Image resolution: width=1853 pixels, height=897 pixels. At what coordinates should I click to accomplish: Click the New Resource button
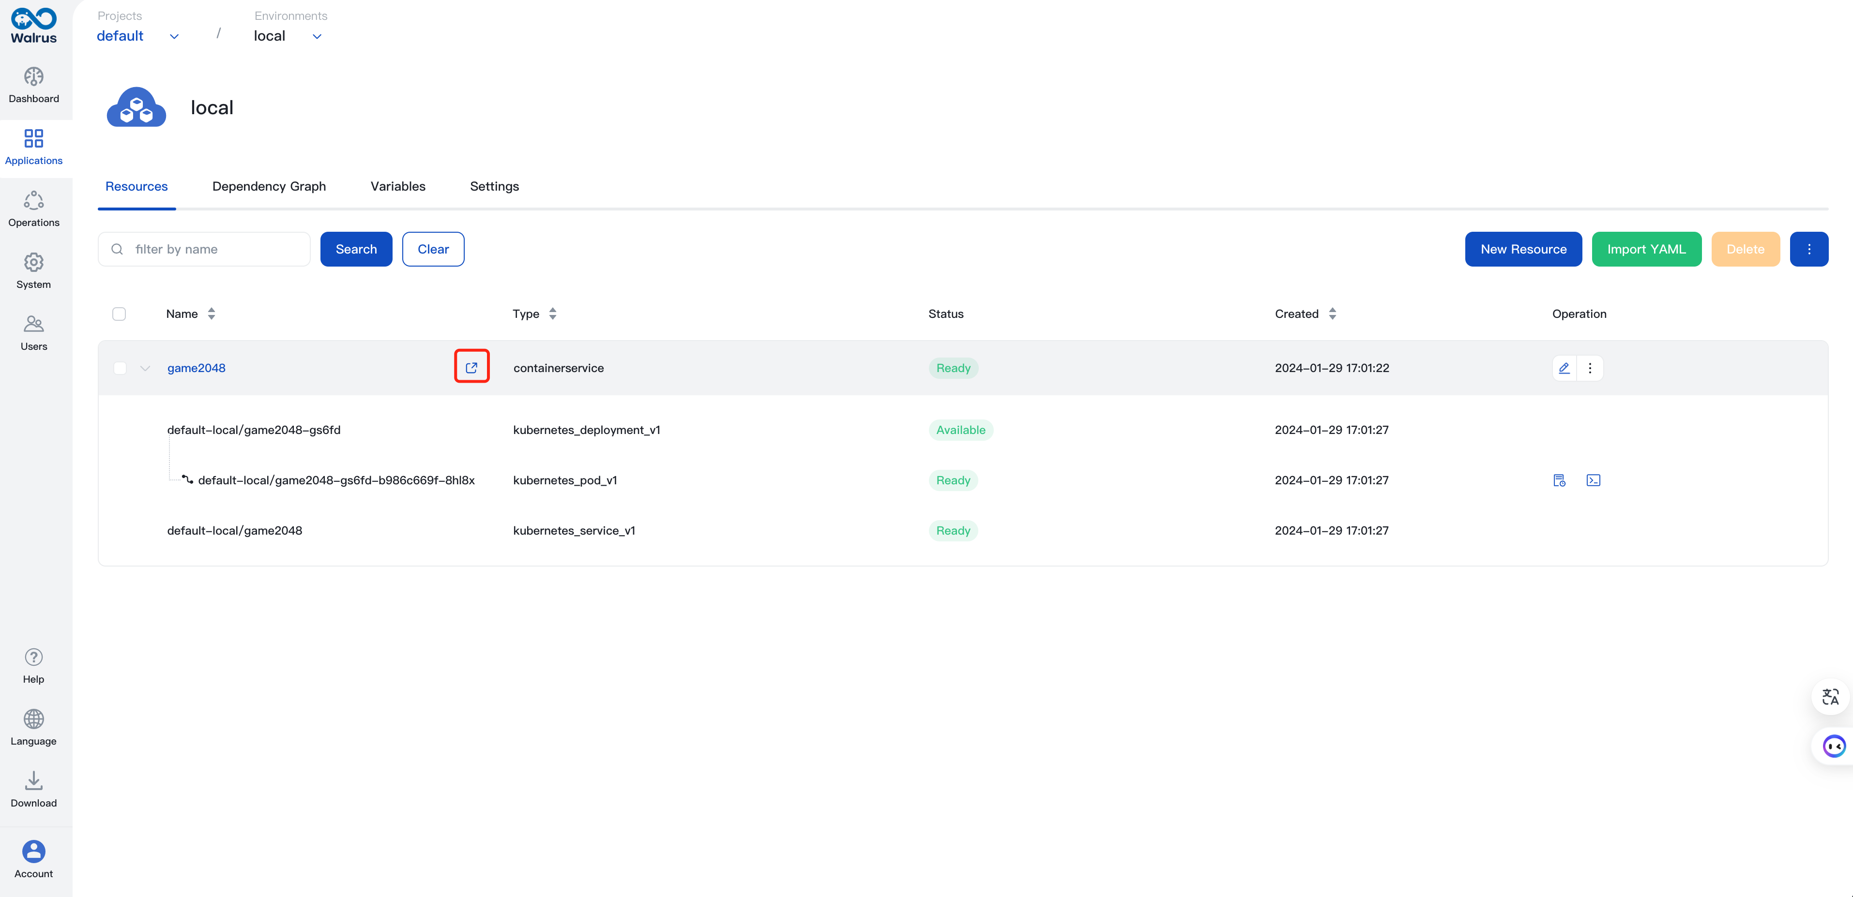click(x=1523, y=249)
